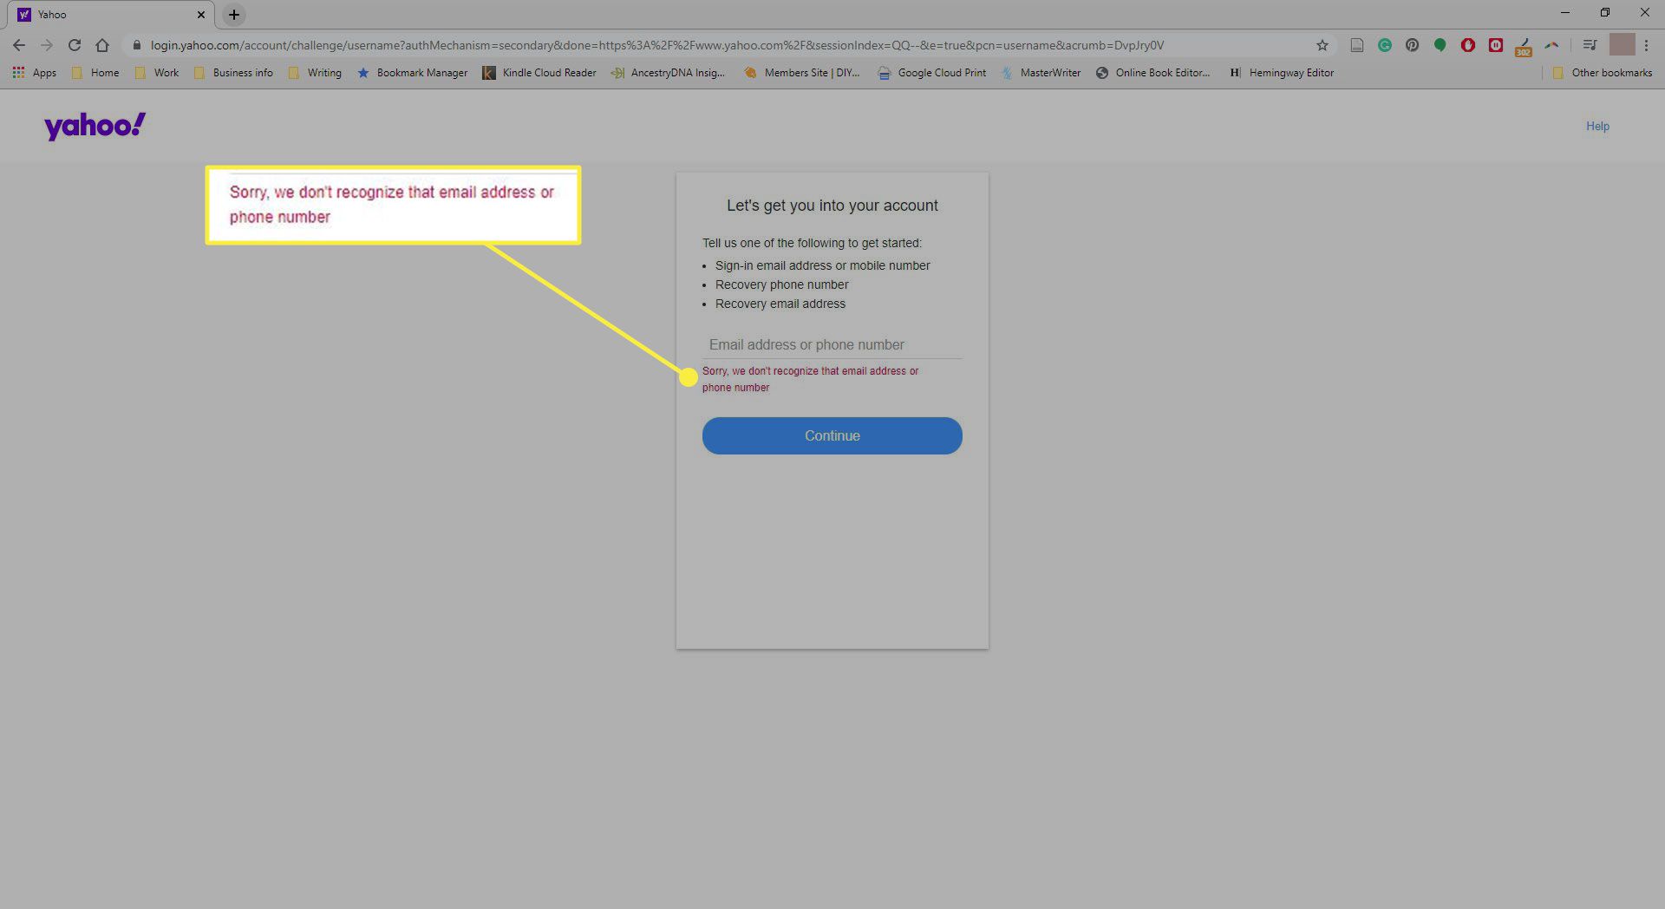Open the red stop-hand ad blocker extension

point(1468,45)
